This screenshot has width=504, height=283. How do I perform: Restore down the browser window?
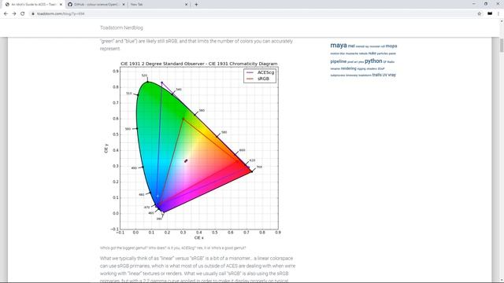[x=486, y=4]
